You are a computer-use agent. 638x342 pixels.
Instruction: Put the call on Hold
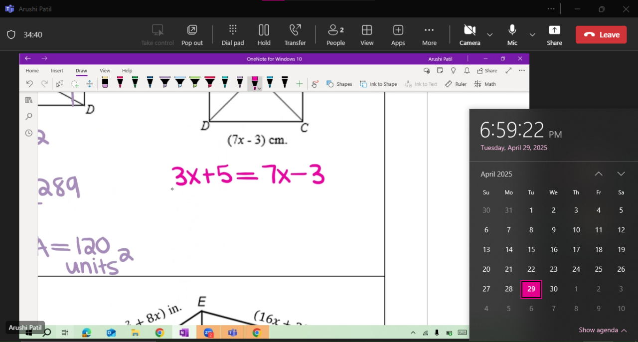click(x=264, y=34)
